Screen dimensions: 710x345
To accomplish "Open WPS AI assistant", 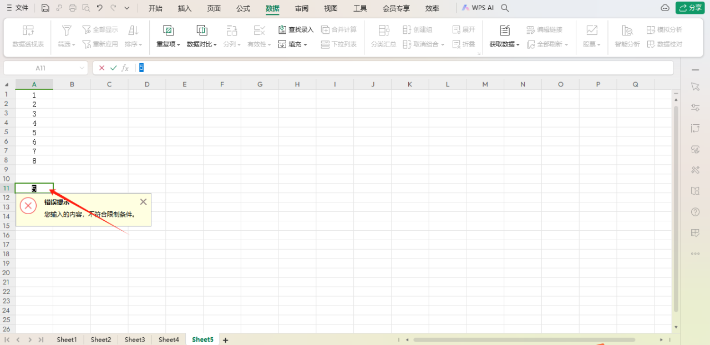I will pos(478,8).
